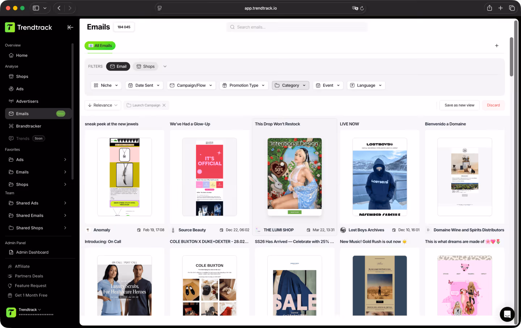Click Anomaly shop name
Viewport: 521px width, 328px height.
pyautogui.click(x=102, y=230)
